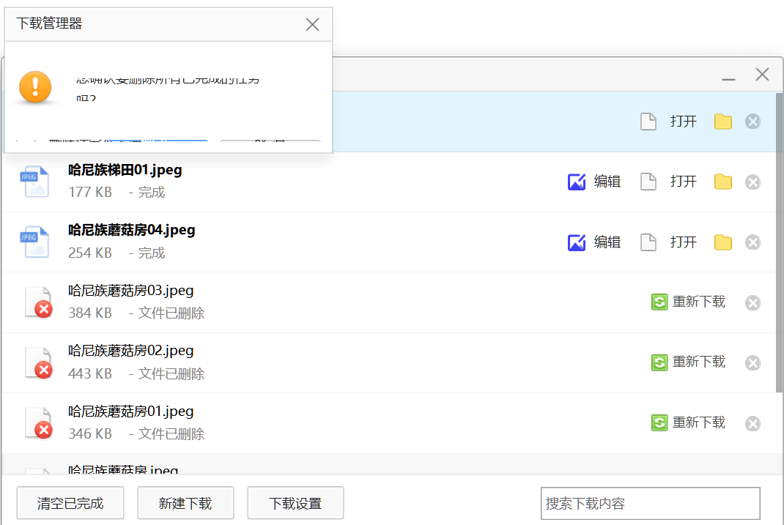This screenshot has height=525, width=784.
Task: Re-download 哈尼族蘑菇房03.jpeg
Action: coord(689,302)
